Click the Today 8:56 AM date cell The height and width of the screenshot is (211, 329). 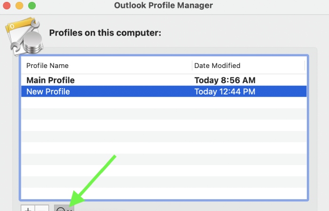coord(225,80)
